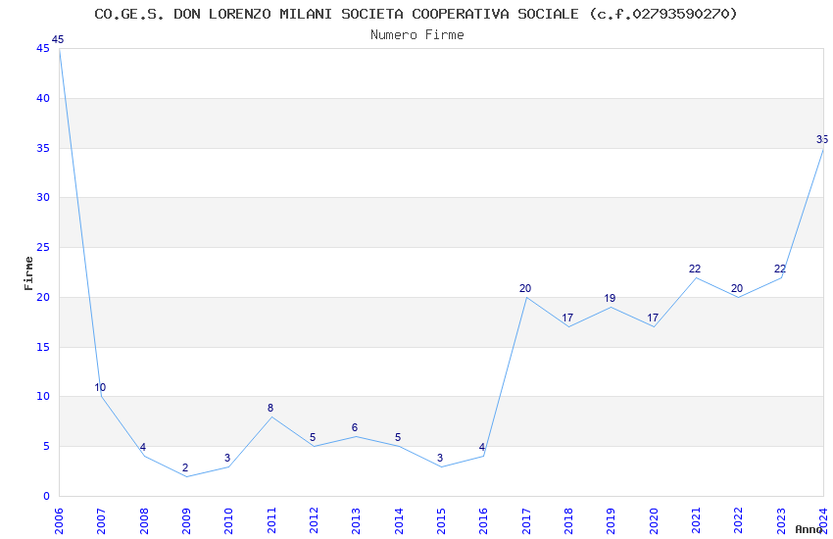The width and height of the screenshot is (833, 539).
Task: Click data label 6 at the 2013 point
Action: click(x=355, y=427)
